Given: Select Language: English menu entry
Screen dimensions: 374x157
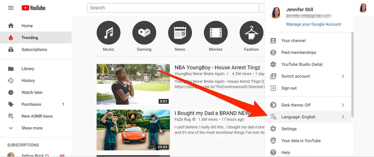Looking at the screenshot, I should pos(308,117).
